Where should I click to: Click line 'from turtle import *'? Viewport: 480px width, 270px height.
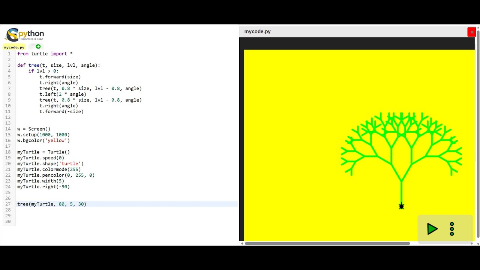pyautogui.click(x=45, y=54)
